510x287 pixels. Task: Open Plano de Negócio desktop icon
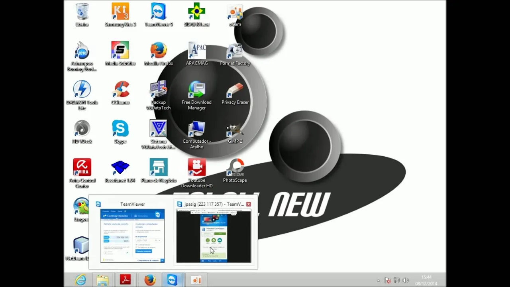[159, 171]
